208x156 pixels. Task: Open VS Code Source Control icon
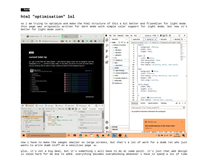click(107, 51)
